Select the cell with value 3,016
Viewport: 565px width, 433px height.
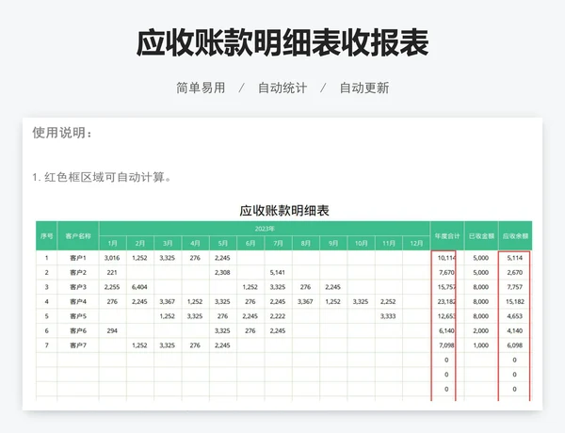(x=112, y=258)
